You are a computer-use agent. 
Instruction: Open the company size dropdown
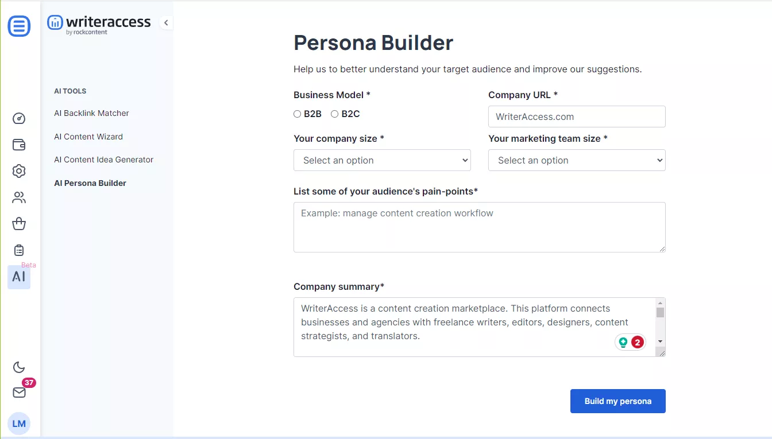click(382, 161)
